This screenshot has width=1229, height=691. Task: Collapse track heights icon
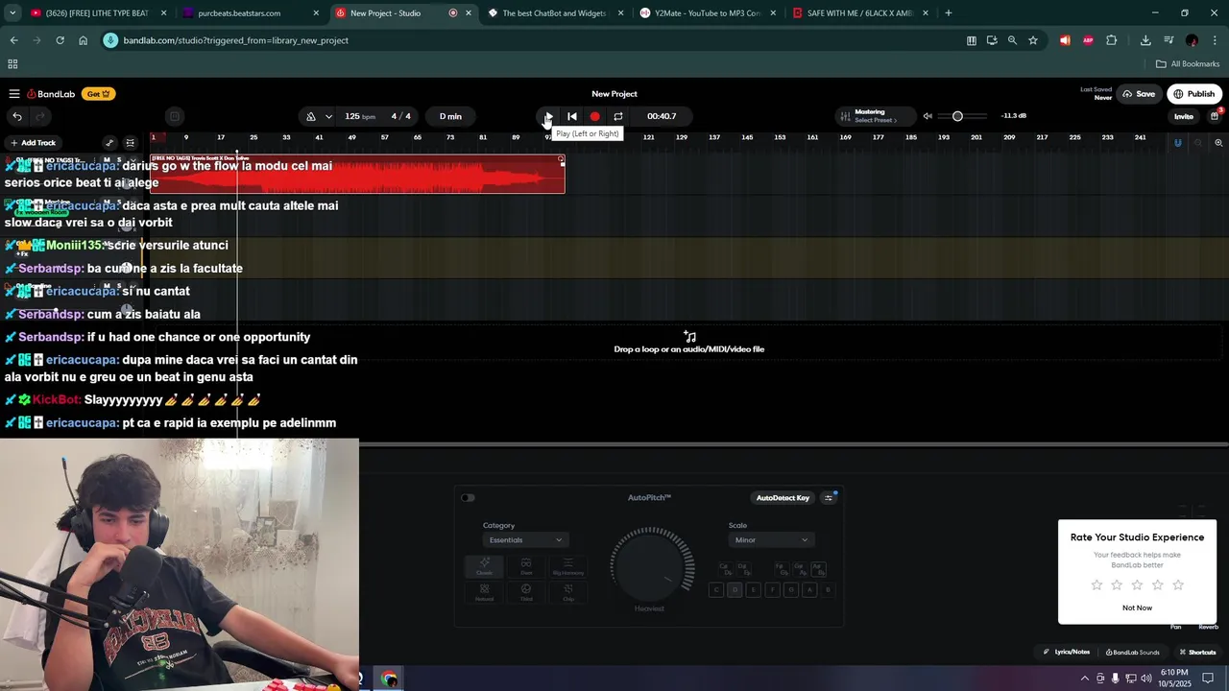pyautogui.click(x=131, y=143)
